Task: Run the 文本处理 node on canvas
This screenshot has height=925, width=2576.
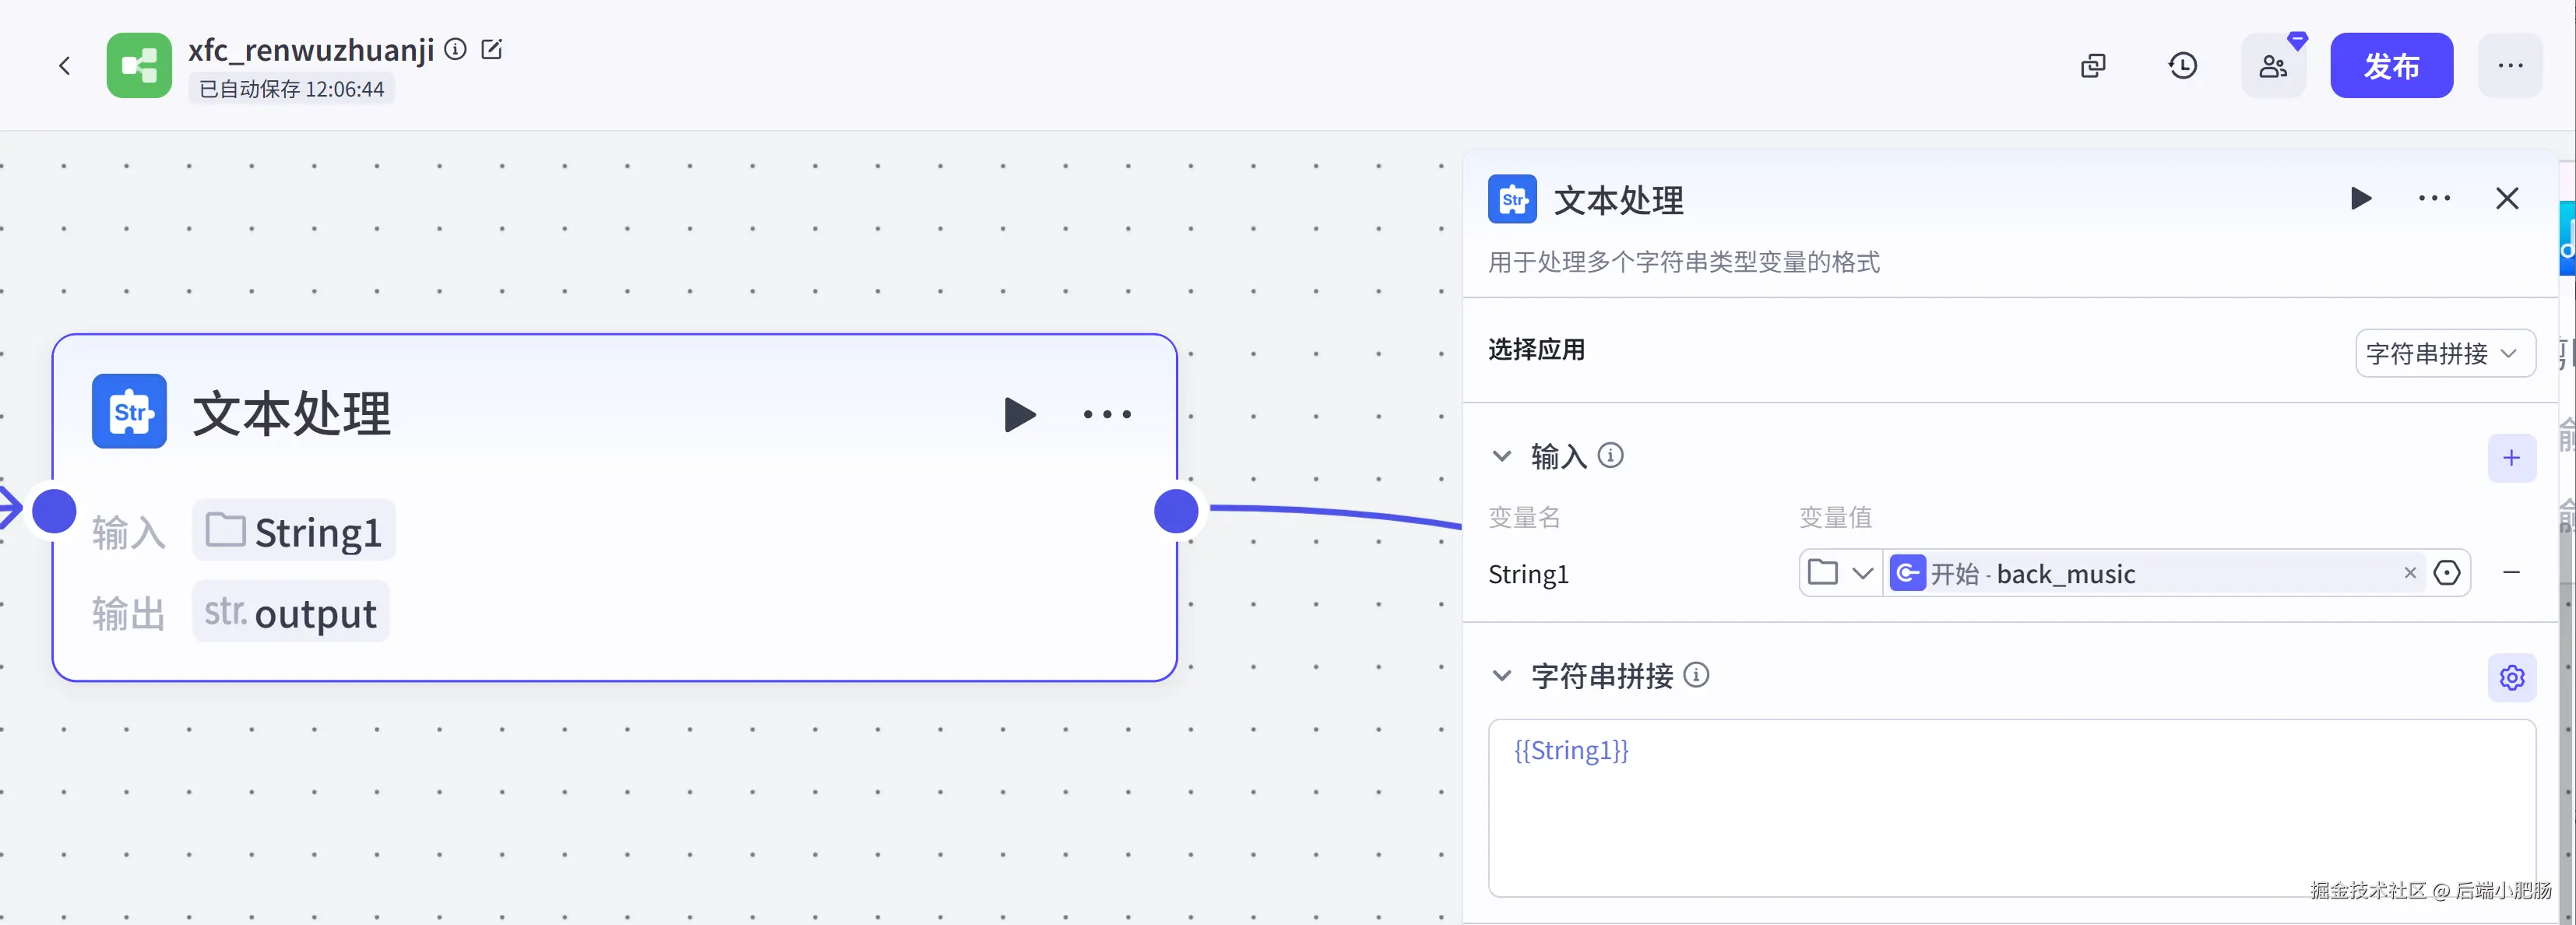Action: [x=1019, y=414]
